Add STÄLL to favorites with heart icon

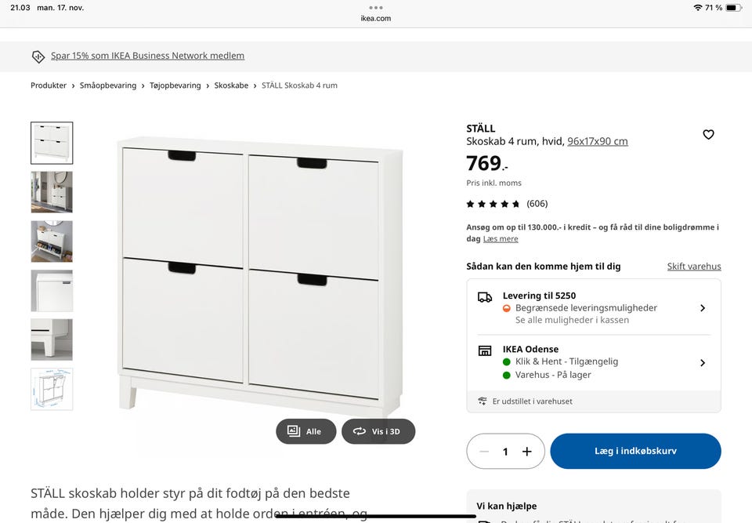click(708, 135)
